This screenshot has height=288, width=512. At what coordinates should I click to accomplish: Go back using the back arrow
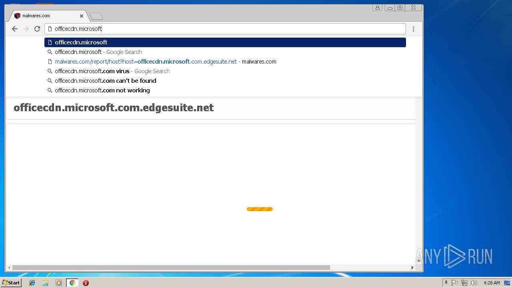[15, 29]
